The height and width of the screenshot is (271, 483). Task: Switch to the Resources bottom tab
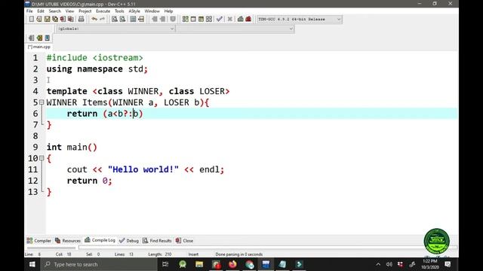pyautogui.click(x=68, y=241)
